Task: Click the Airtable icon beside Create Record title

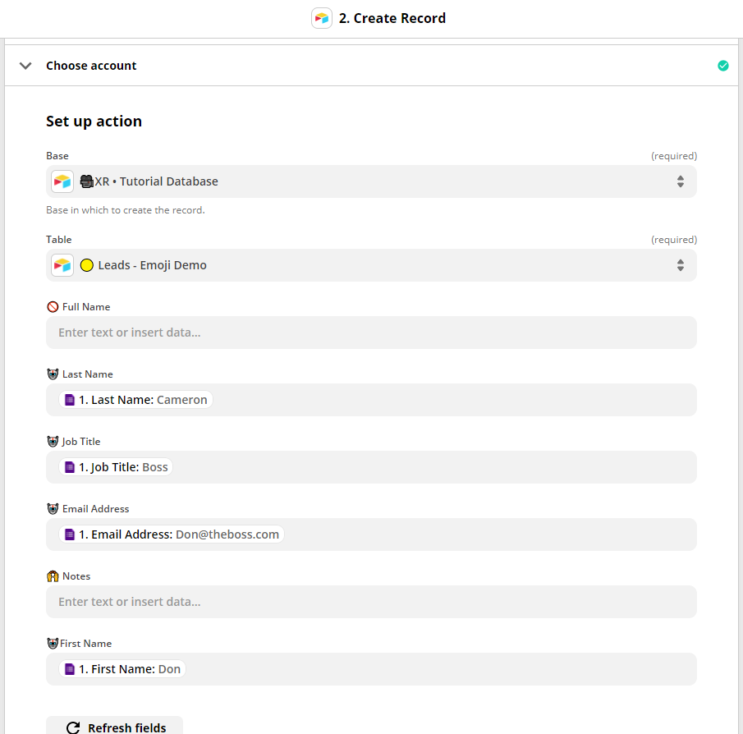Action: 321,19
